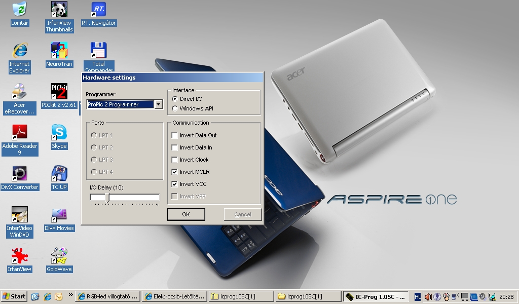Switch to icprog105C[1] folder taskbar button

click(309, 296)
